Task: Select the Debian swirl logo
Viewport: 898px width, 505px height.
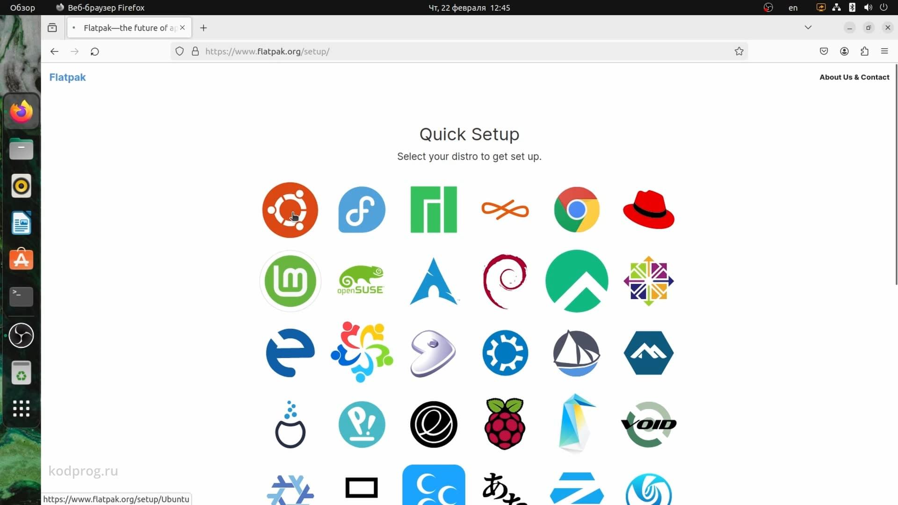Action: [505, 281]
